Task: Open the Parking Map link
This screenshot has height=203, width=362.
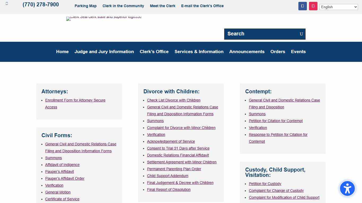Action: pos(85,6)
